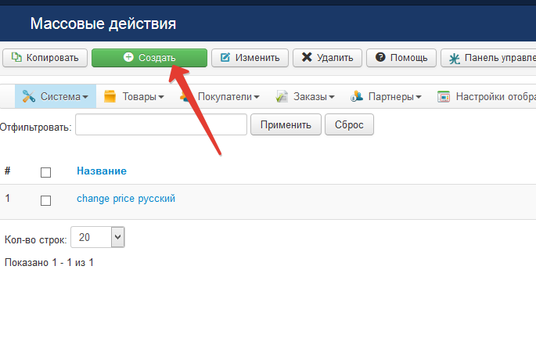Click the Применить filter button
Image resolution: width=536 pixels, height=356 pixels.
(286, 124)
